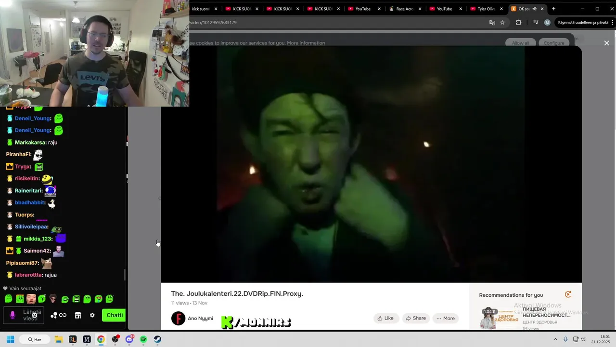The image size is (616, 347).
Task: Switch to the 'Tyler Olive' browser tab
Action: pyautogui.click(x=486, y=9)
